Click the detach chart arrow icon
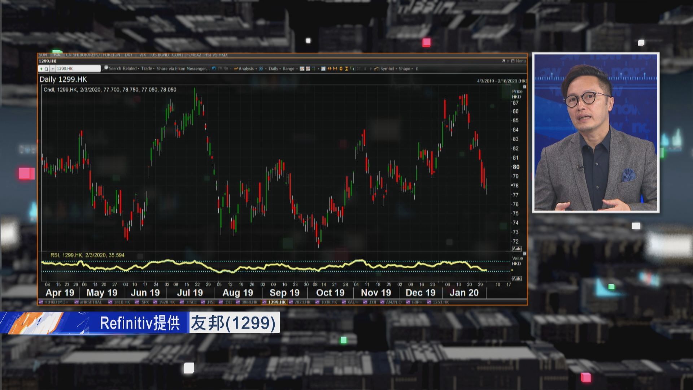Image resolution: width=693 pixels, height=390 pixels. coord(503,61)
